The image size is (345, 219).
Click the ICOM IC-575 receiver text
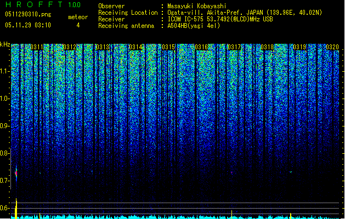[x=220, y=19]
